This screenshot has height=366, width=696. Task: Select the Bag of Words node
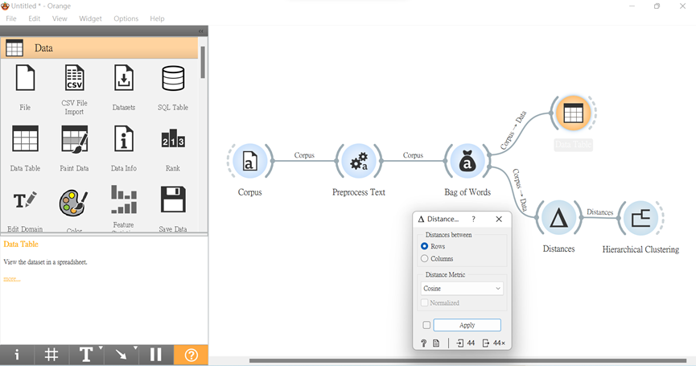click(x=467, y=161)
